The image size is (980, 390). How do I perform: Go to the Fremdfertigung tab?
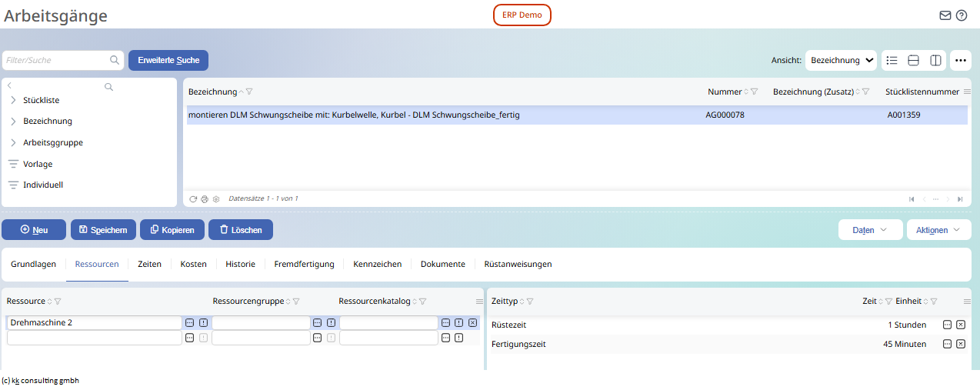[304, 264]
